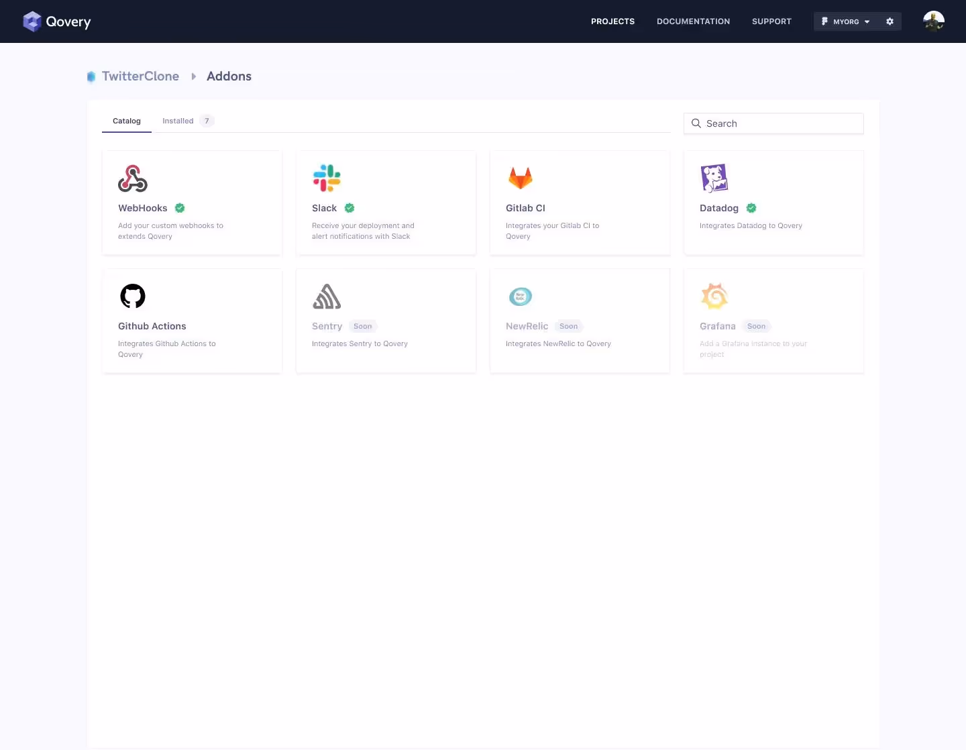Viewport: 966px width, 750px height.
Task: Open the user avatar profile menu
Action: point(934,21)
